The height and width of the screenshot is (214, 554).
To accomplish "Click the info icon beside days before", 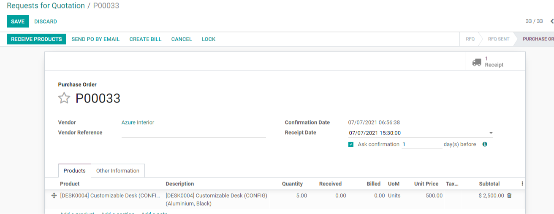I will (x=485, y=144).
